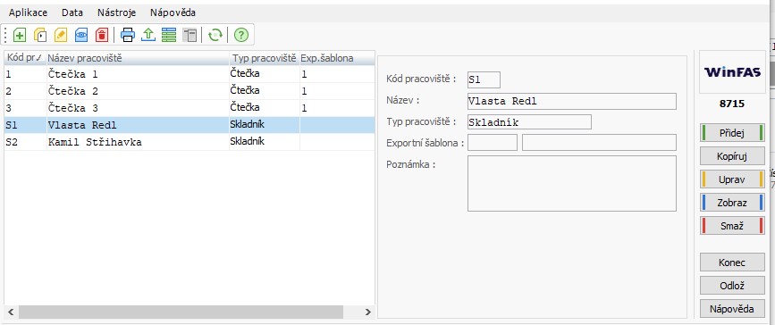Click the copy record toolbar icon

point(40,35)
